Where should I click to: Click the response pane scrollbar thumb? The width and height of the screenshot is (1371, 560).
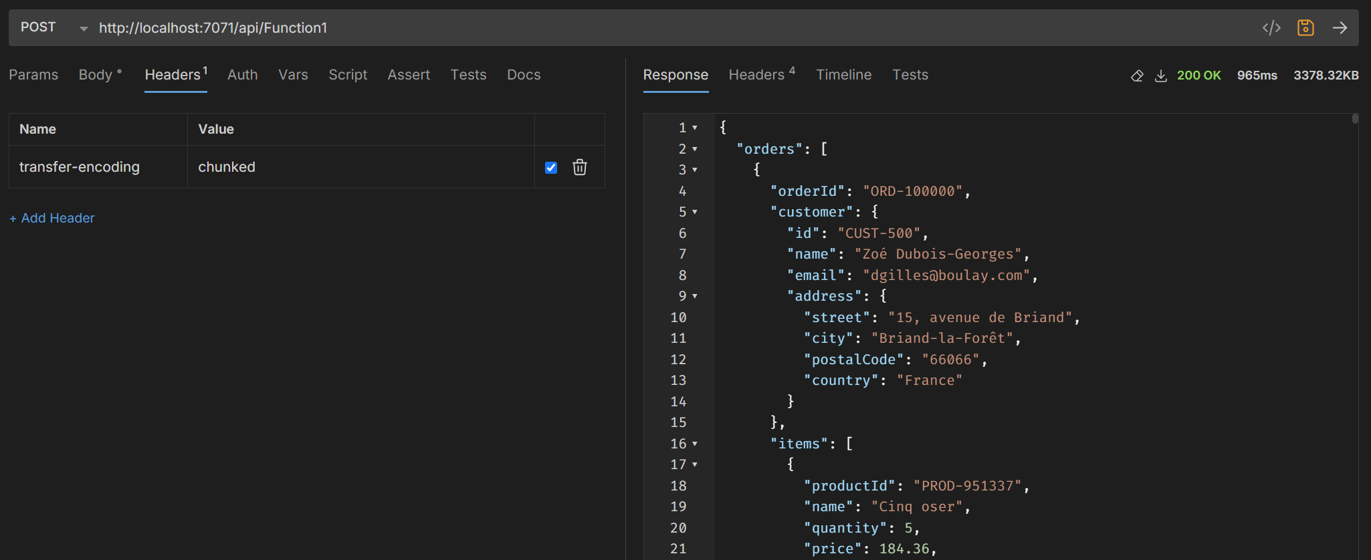click(1355, 119)
